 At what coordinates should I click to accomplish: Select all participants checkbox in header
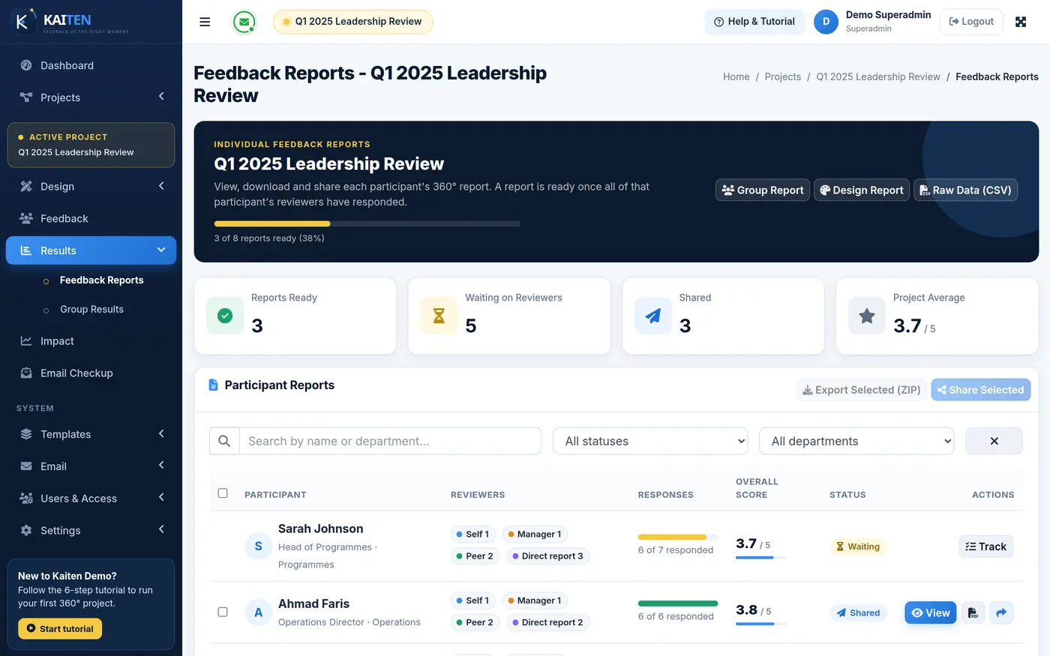click(223, 493)
